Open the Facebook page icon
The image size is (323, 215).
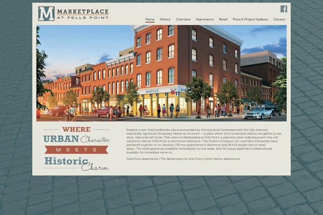coord(284,9)
